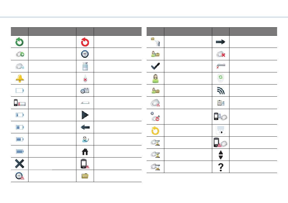Image resolution: width=288 pixels, height=203 pixels.
Task: Click the right-pointing dark arrow icon
Action: [221, 42]
